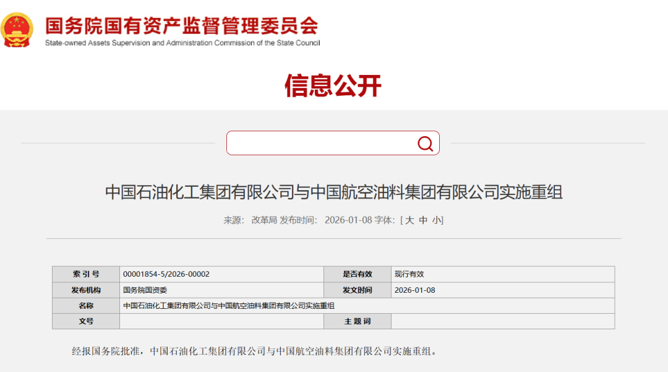Select font size 小
Screen dimensions: 668x372
pyautogui.click(x=437, y=220)
